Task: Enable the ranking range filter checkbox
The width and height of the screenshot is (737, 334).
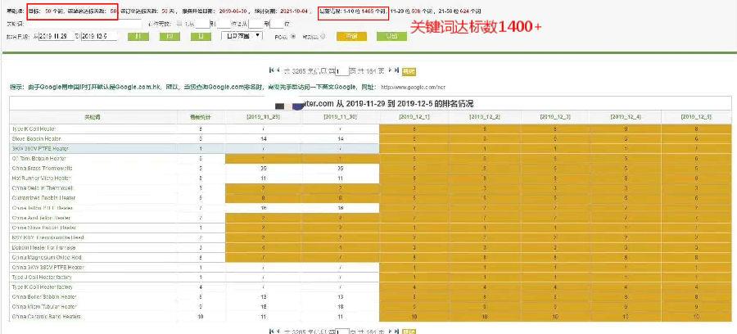Action: coord(147,25)
